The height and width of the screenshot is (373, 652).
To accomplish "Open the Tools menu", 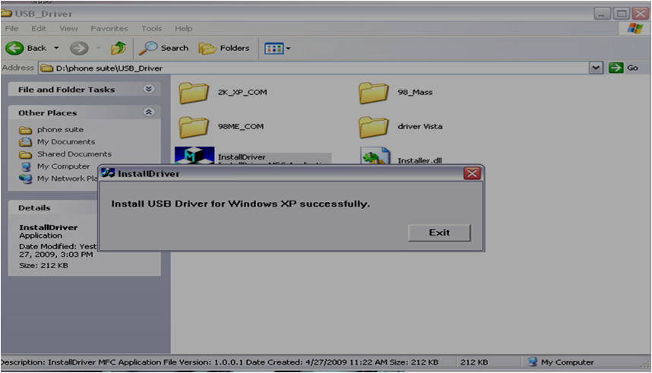I will click(x=151, y=29).
